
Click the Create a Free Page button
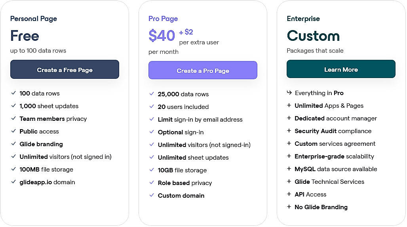(x=65, y=70)
